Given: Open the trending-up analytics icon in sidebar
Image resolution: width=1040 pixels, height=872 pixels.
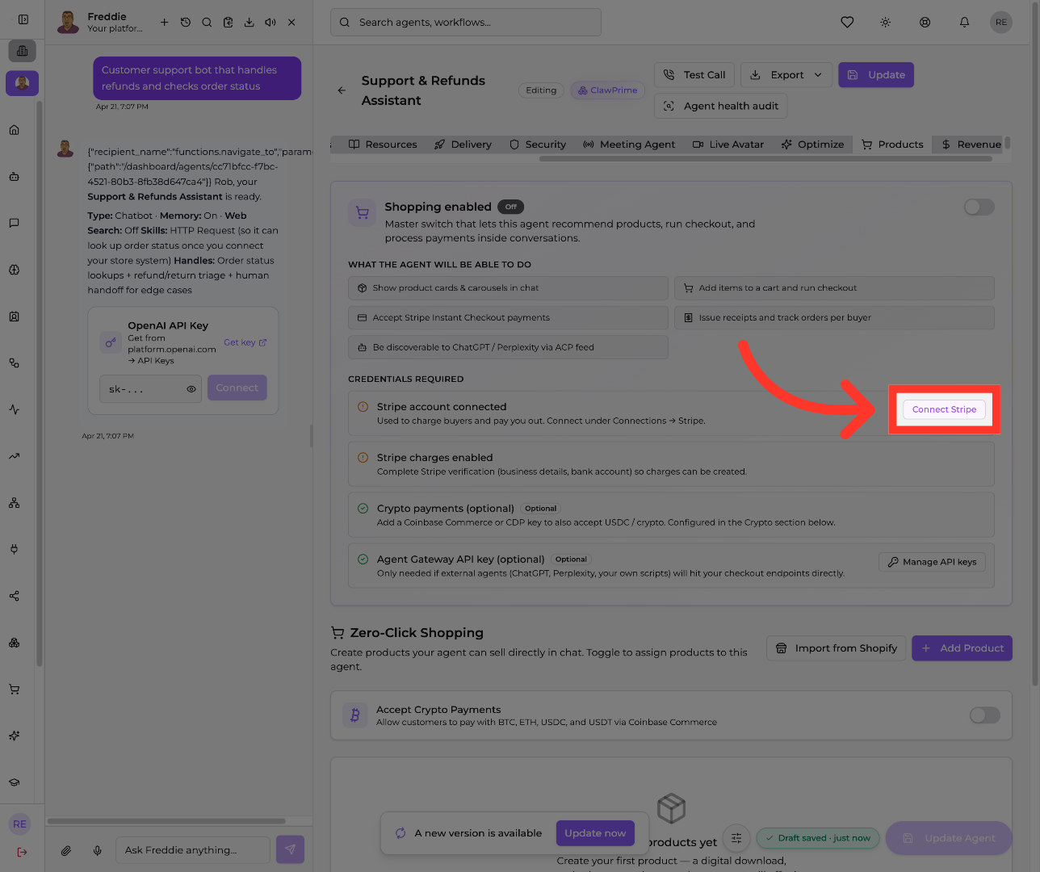Looking at the screenshot, I should 15,456.
